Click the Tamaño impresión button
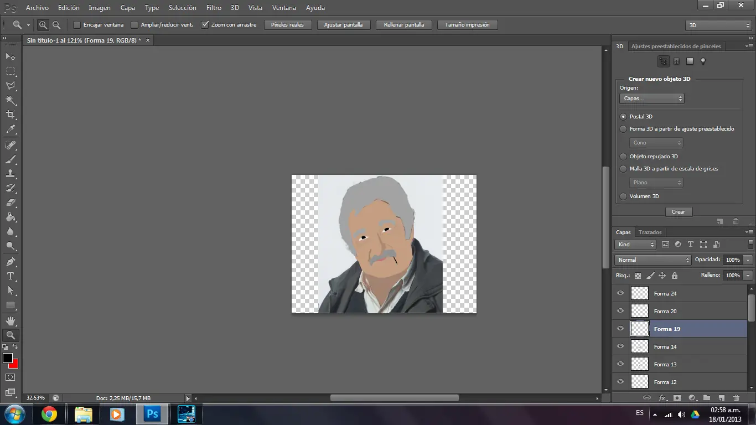 point(468,25)
